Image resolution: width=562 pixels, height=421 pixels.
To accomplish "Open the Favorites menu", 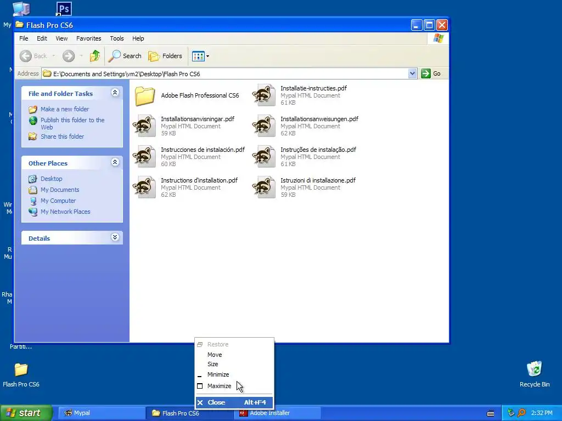I will 88,38.
